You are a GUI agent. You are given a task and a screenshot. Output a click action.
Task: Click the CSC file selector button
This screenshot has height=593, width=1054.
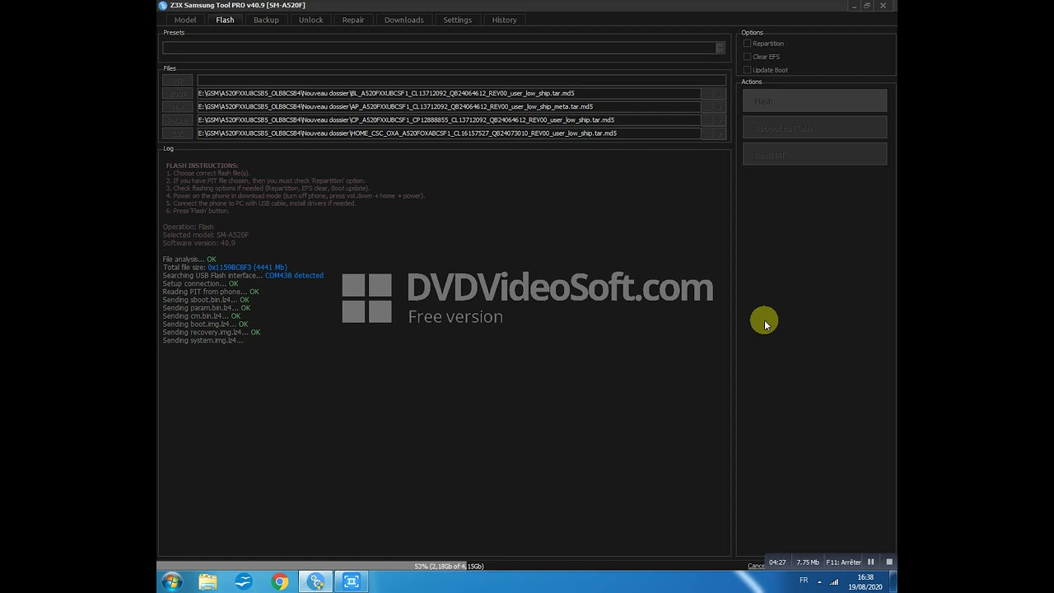pyautogui.click(x=178, y=133)
